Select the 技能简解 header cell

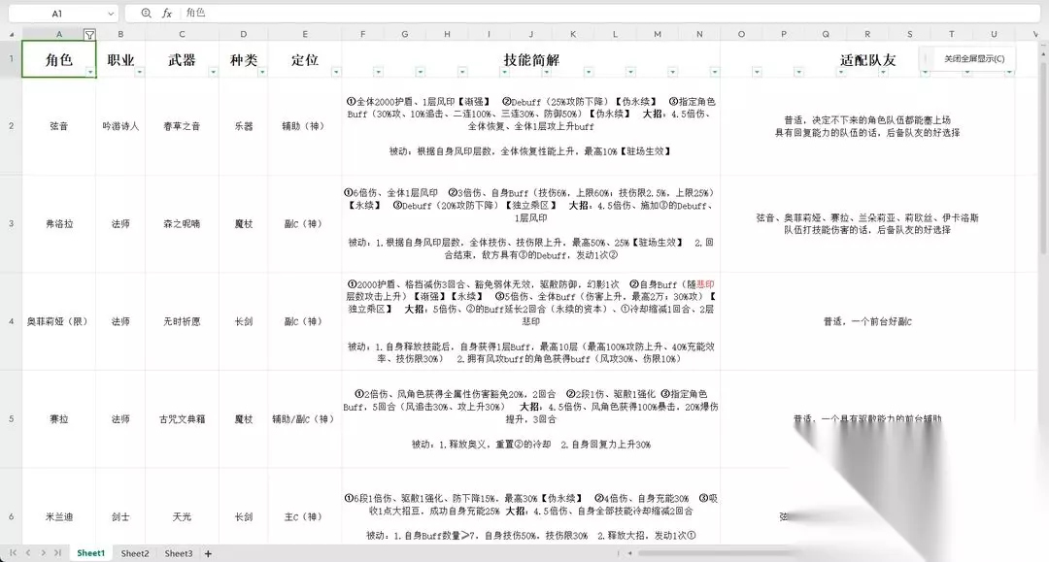coord(531,59)
